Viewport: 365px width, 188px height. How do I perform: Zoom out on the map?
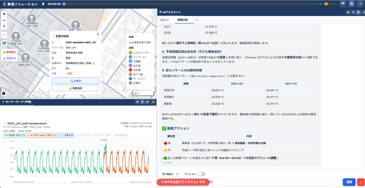[x=4, y=20]
